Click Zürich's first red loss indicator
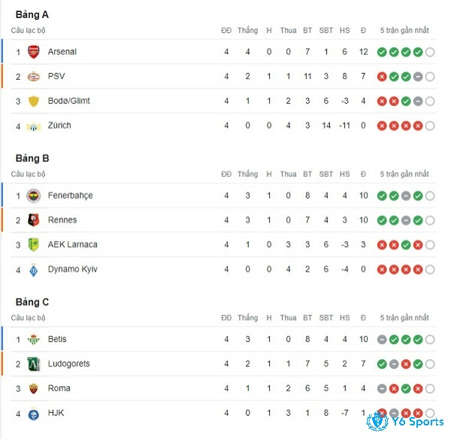This screenshot has width=451, height=439. point(382,126)
